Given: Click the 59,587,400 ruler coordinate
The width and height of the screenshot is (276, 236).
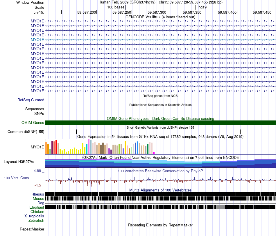Looking at the screenshot, I should click(x=227, y=12).
